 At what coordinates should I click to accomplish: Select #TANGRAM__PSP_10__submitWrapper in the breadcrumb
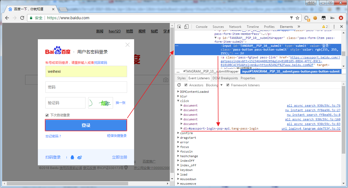point(211,71)
